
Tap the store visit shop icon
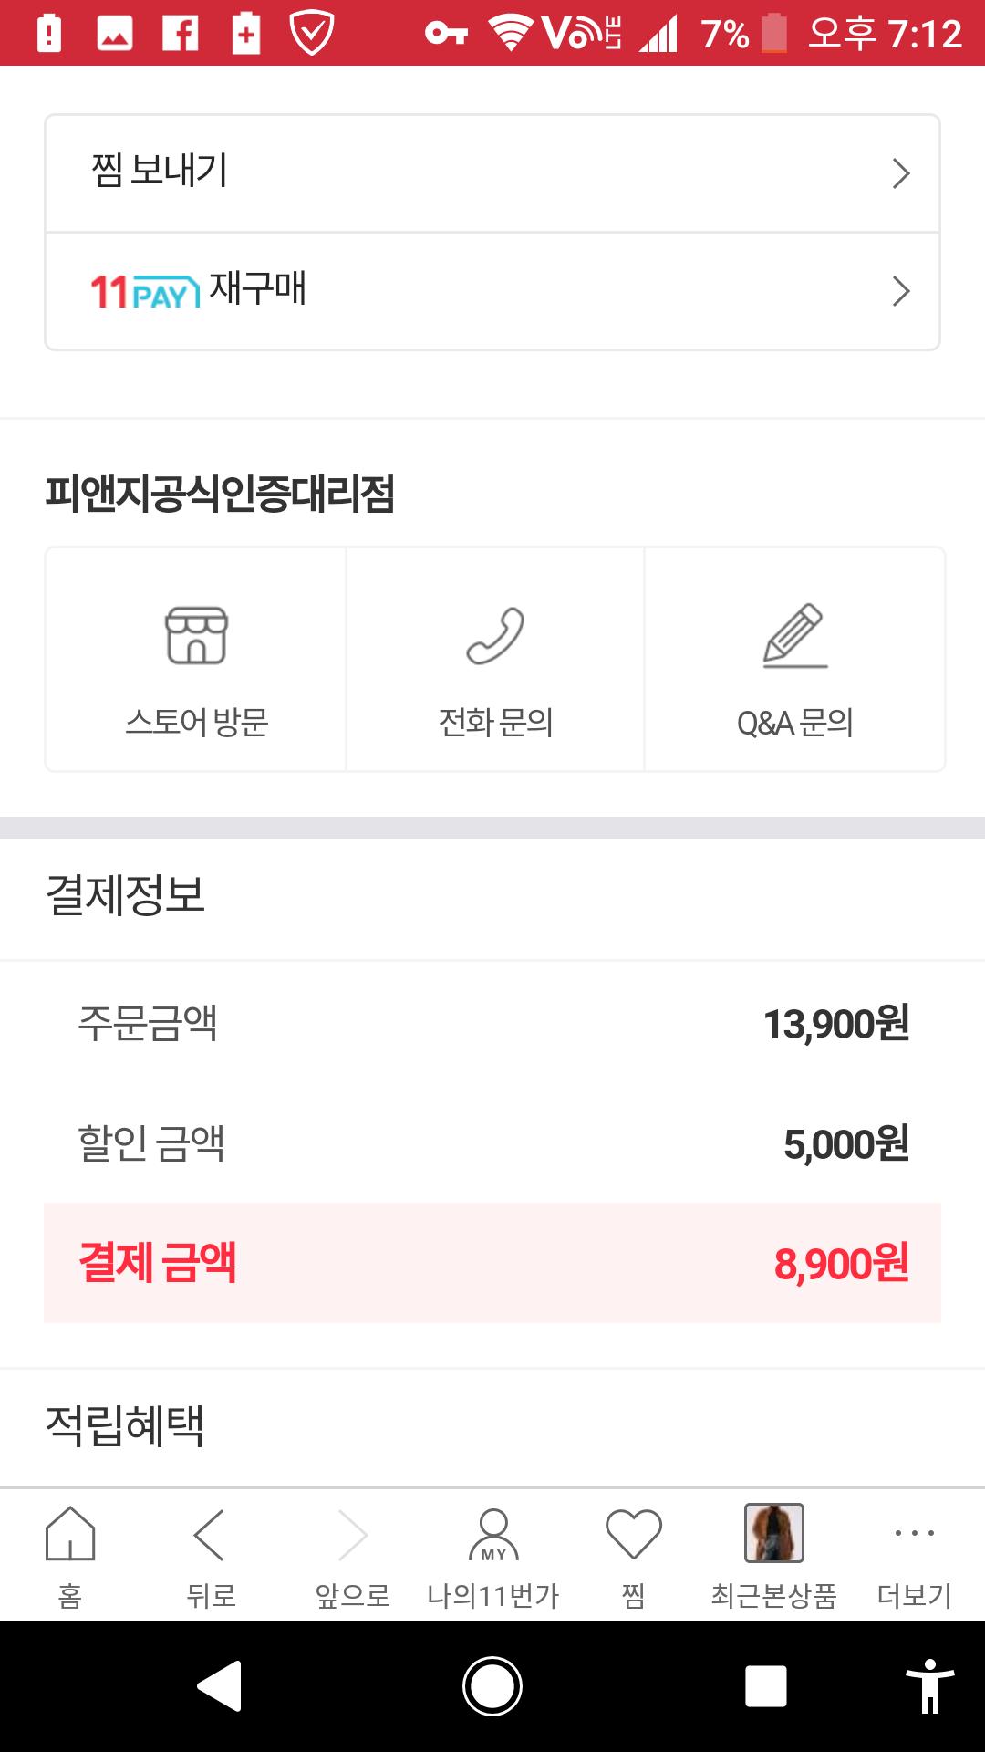196,636
